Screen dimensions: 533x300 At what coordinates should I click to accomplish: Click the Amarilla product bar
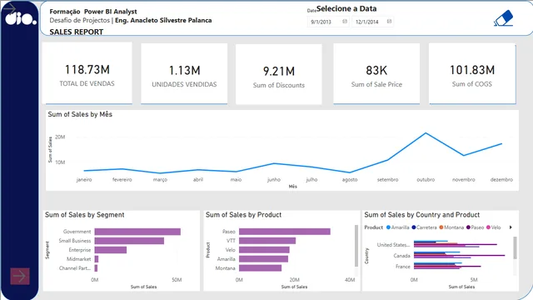pyautogui.click(x=263, y=259)
